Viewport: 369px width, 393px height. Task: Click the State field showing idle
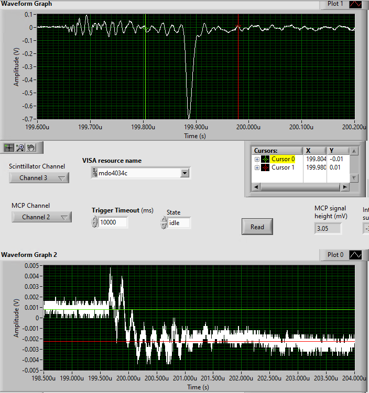[x=179, y=223]
